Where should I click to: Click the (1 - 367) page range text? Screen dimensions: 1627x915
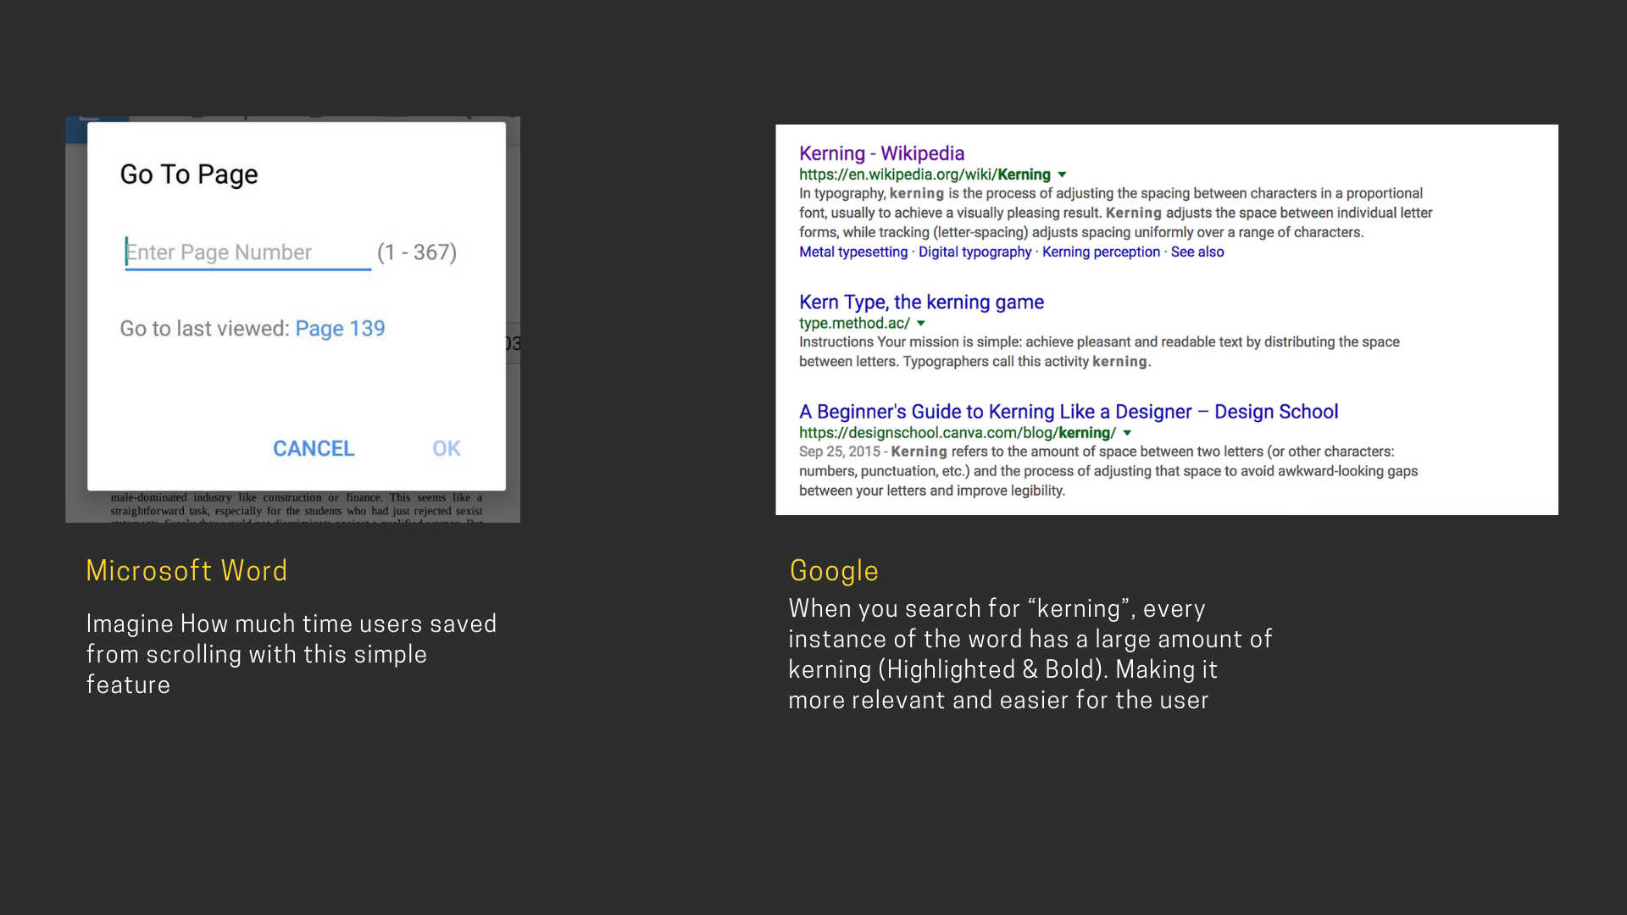pos(417,252)
